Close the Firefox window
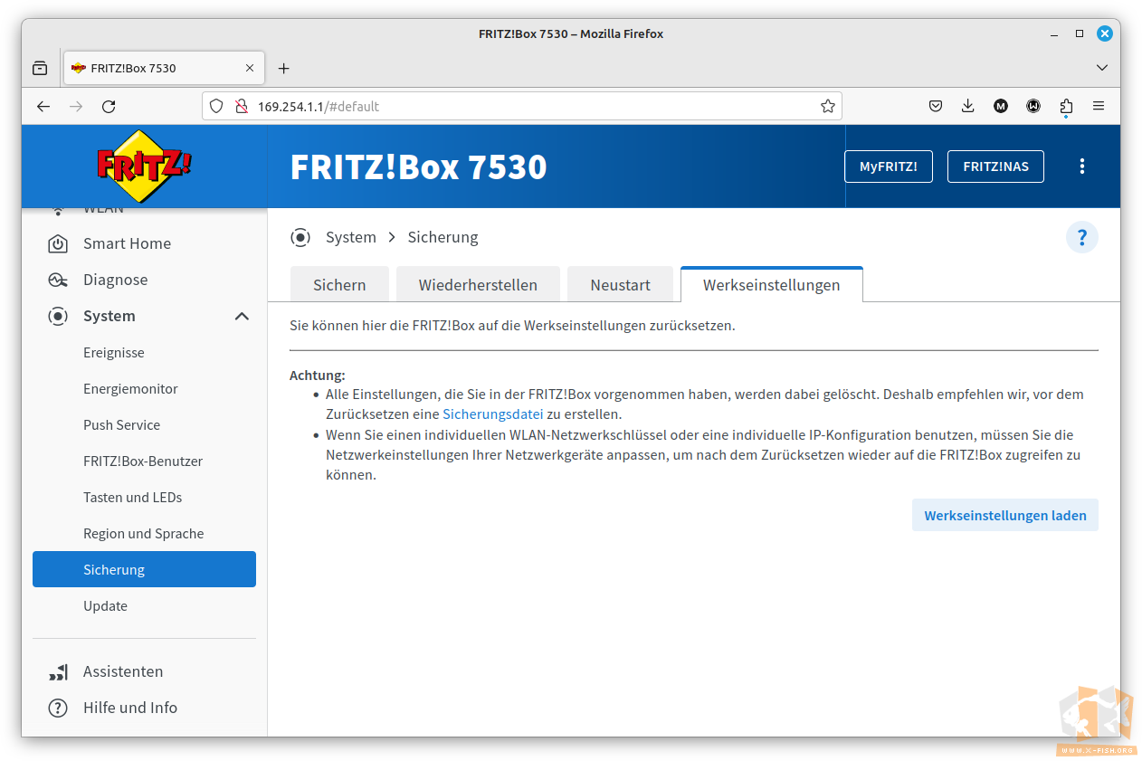Image resolution: width=1142 pixels, height=761 pixels. 1105,33
